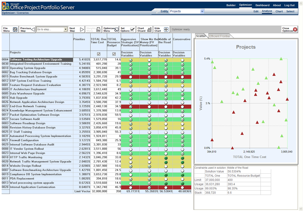Click the Office Project Portfolio Server logo
The width and height of the screenshot is (308, 214).
6,7
